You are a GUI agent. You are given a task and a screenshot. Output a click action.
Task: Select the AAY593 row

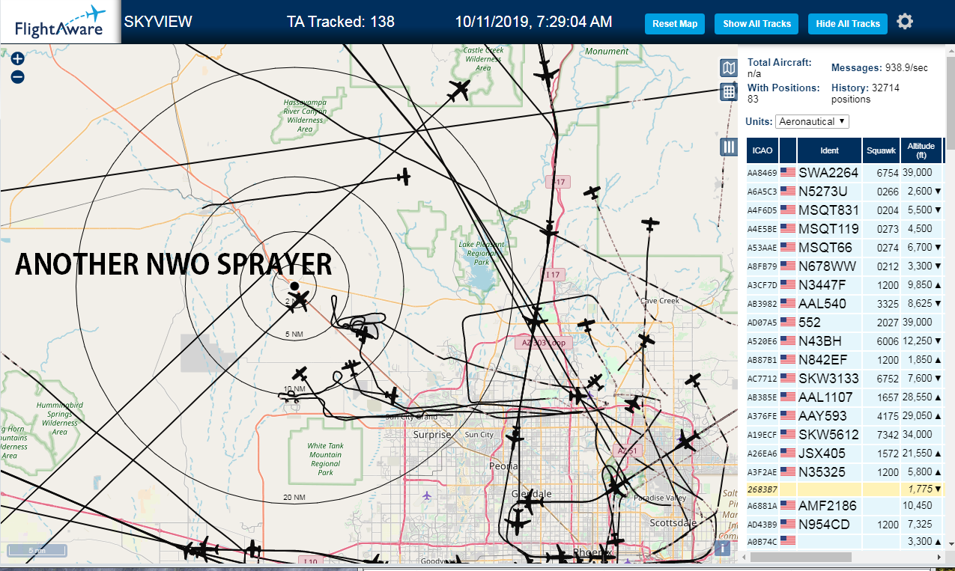coord(844,415)
